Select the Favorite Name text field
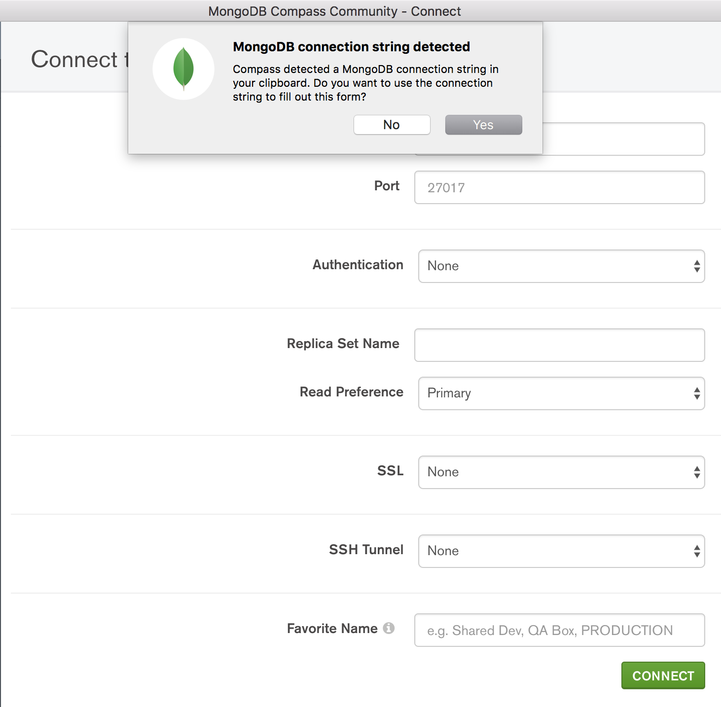 [559, 630]
